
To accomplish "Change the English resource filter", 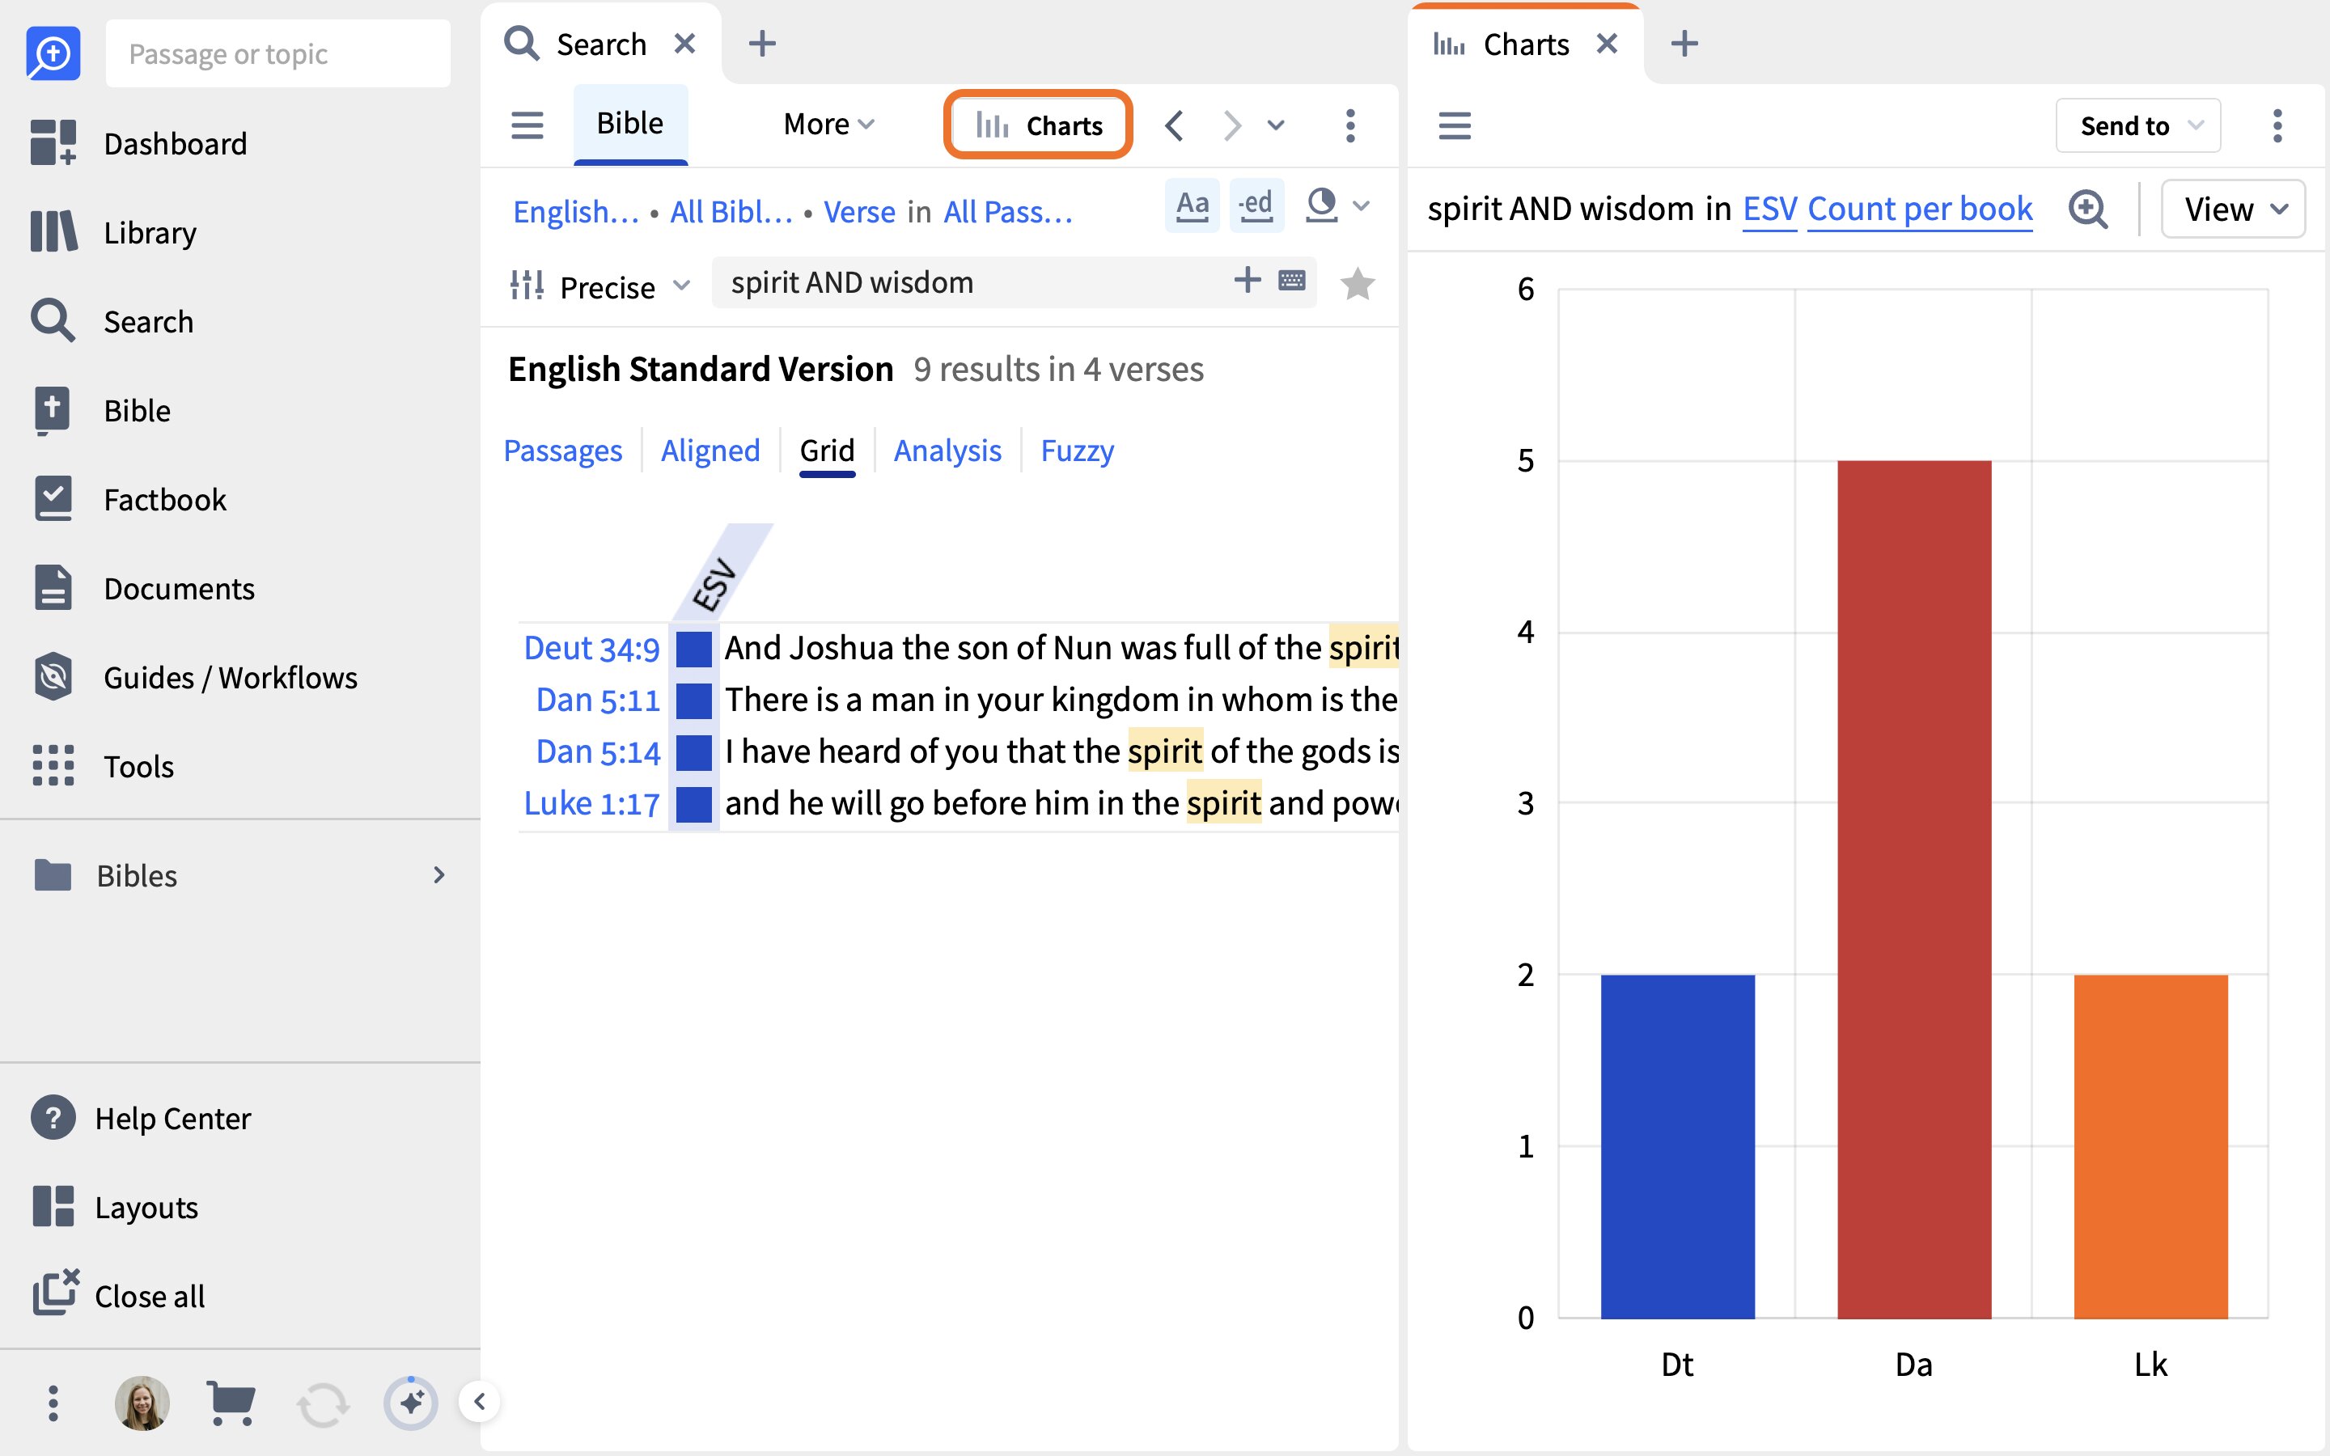I will click(576, 211).
